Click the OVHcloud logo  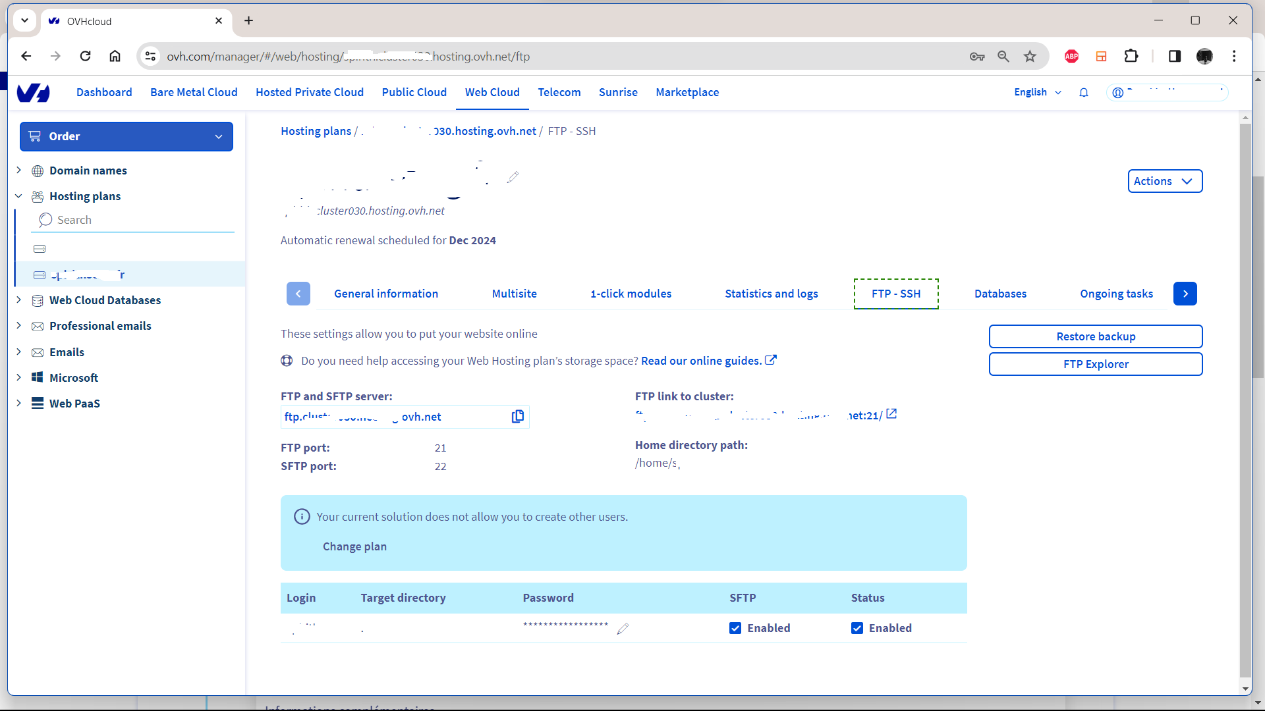point(33,93)
